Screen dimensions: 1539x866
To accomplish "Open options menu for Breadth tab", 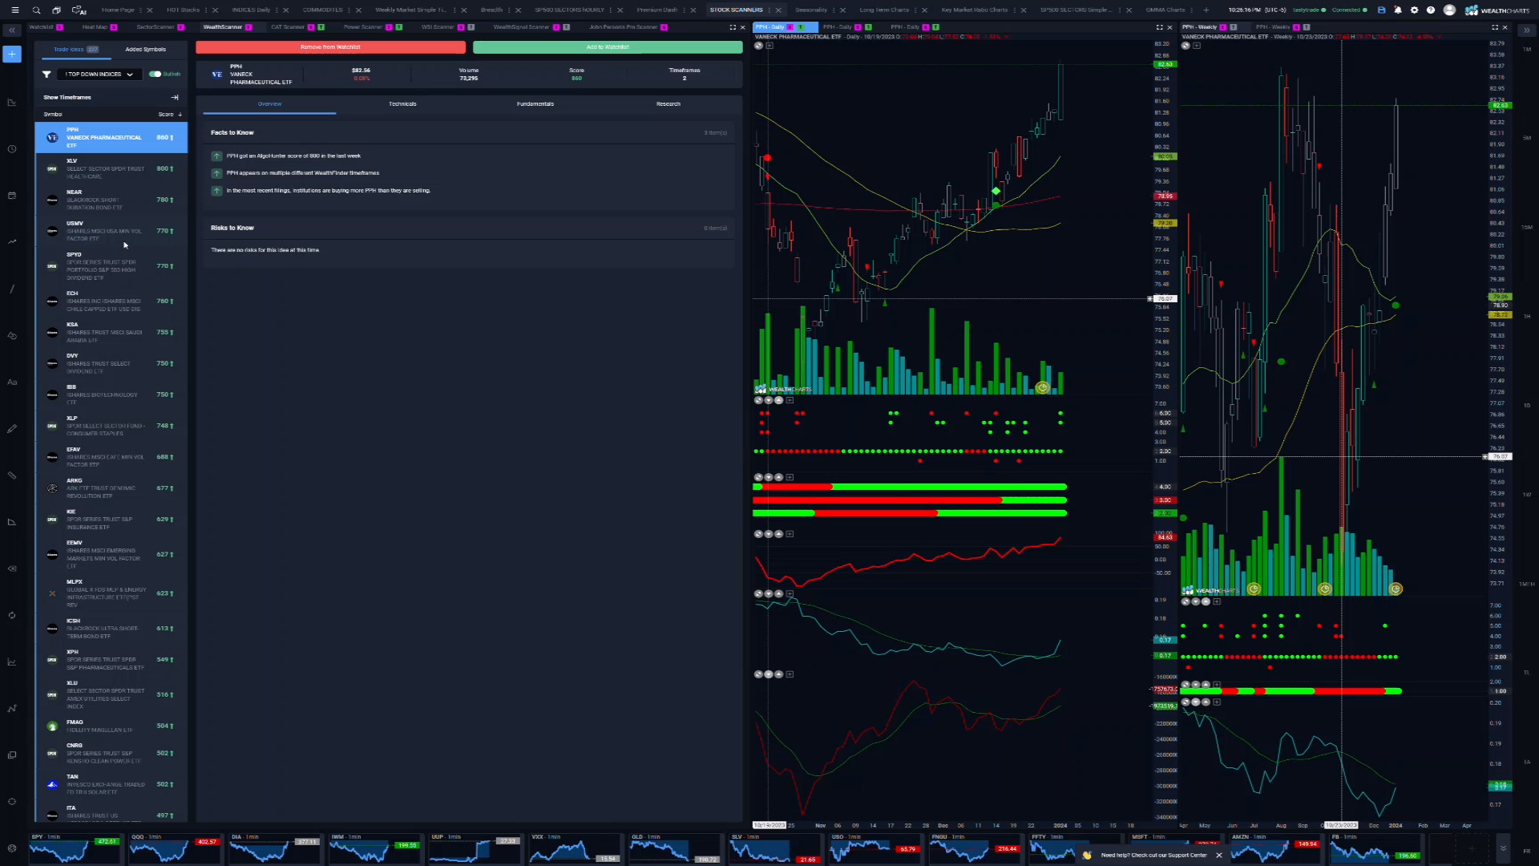I will point(509,10).
